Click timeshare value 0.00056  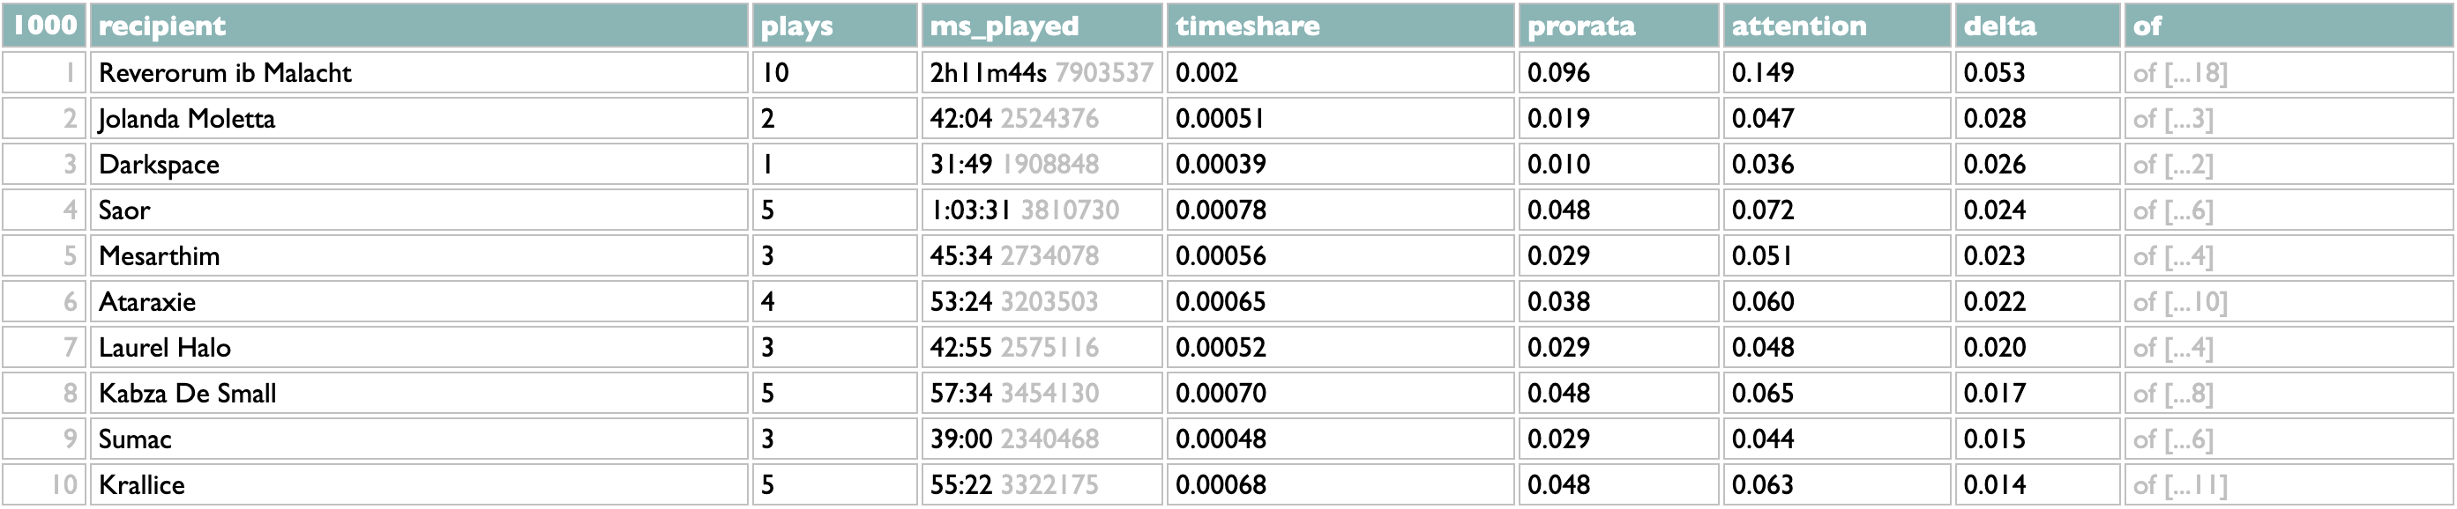[1221, 255]
